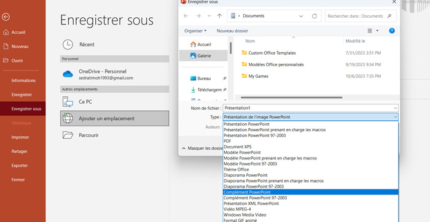Click the Ce PC computer icon
Screen dimensions: 430x222
pyautogui.click(x=68, y=102)
